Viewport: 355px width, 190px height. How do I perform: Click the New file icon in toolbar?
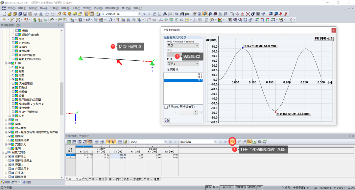click(4, 14)
